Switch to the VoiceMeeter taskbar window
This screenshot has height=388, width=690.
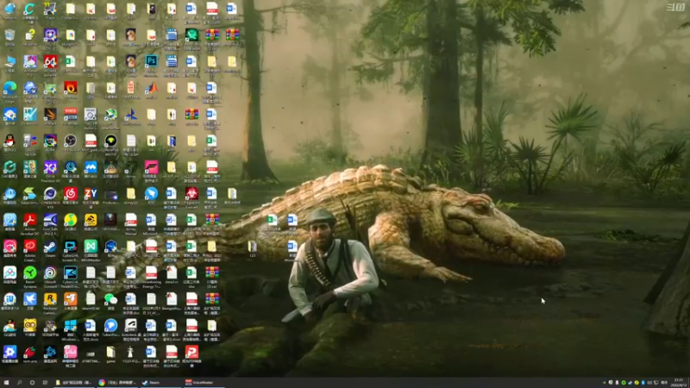tap(204, 383)
